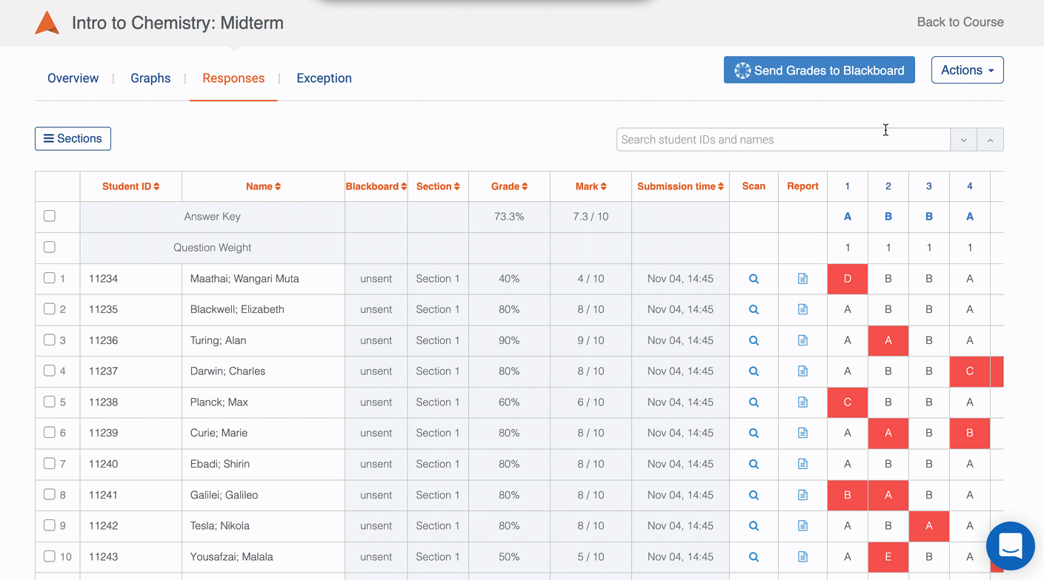Image resolution: width=1044 pixels, height=580 pixels.
Task: Click the search next-result down chevron
Action: click(963, 140)
